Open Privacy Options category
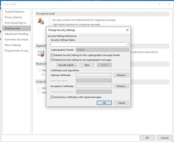 coord(17,17)
